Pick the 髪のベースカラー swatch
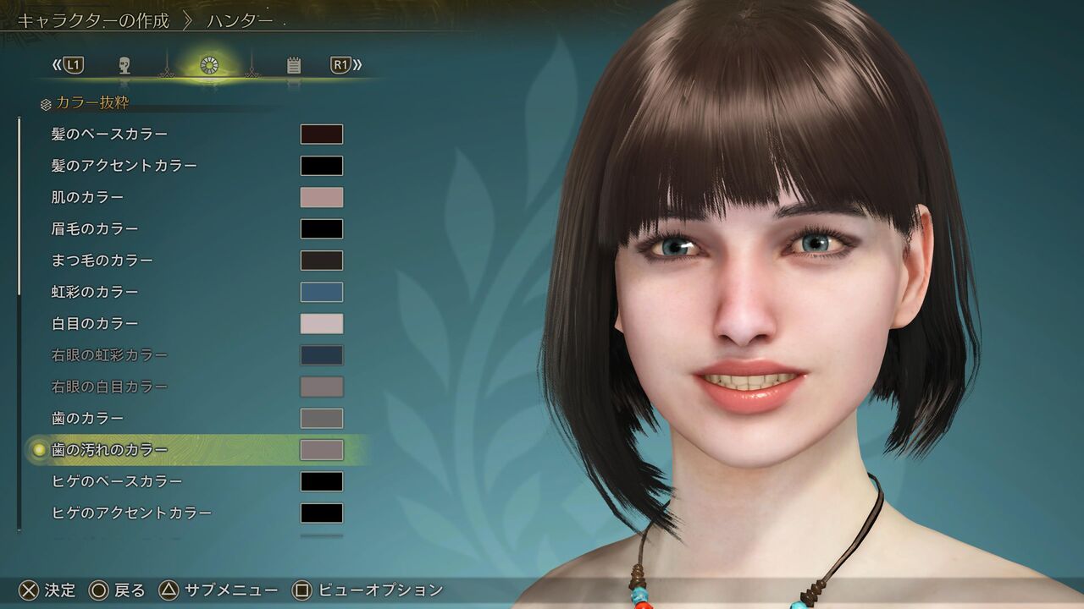 (x=322, y=134)
